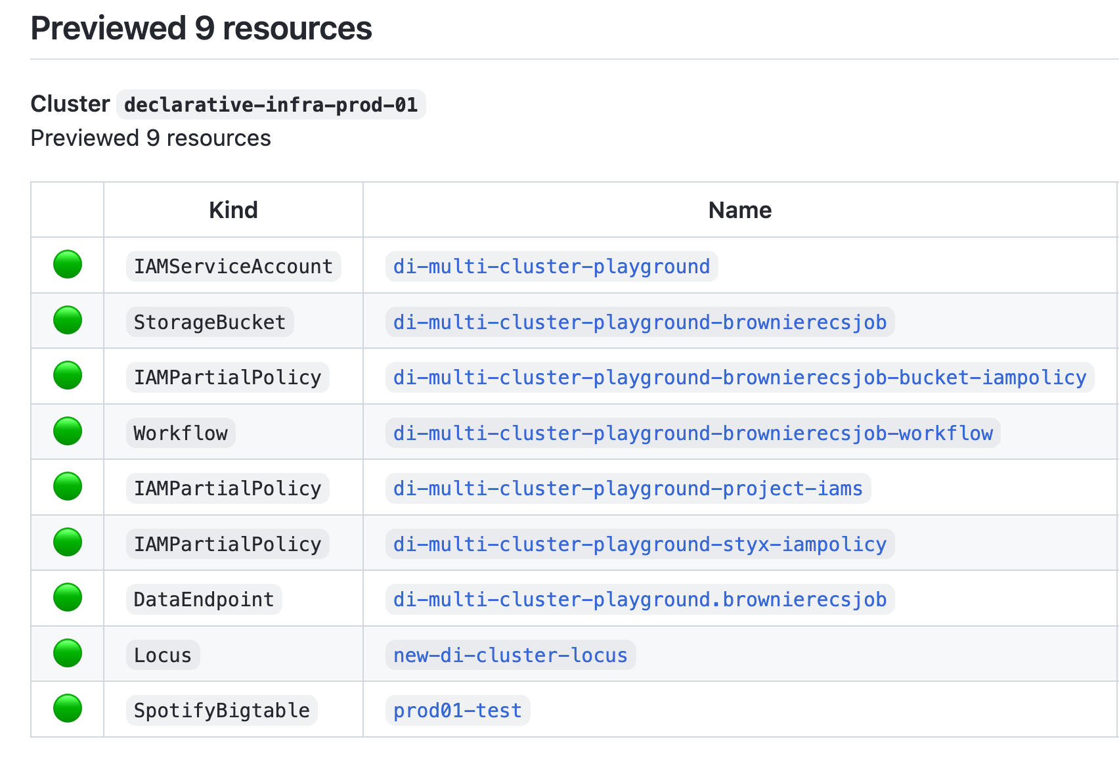Open the di-multi-cluster-playground-styx-iampolicy link
This screenshot has width=1119, height=758.
coord(640,545)
